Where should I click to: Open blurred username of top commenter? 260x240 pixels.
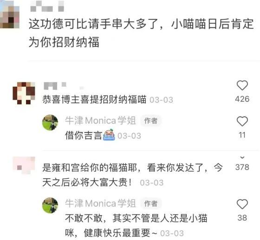click(47, 6)
